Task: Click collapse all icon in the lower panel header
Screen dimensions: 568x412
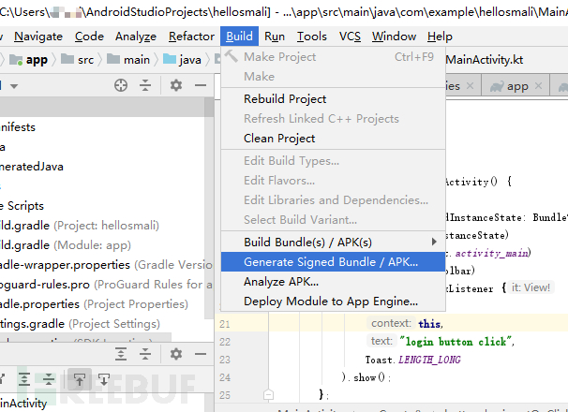Action: coord(145,354)
